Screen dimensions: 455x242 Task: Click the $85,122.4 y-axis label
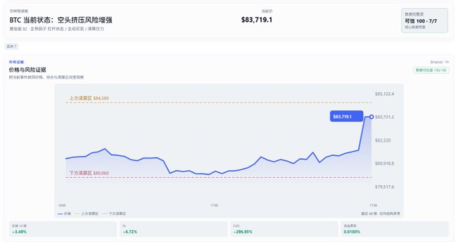click(385, 94)
